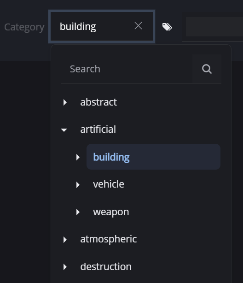Click the tags icon
This screenshot has width=243, height=283.
click(167, 27)
